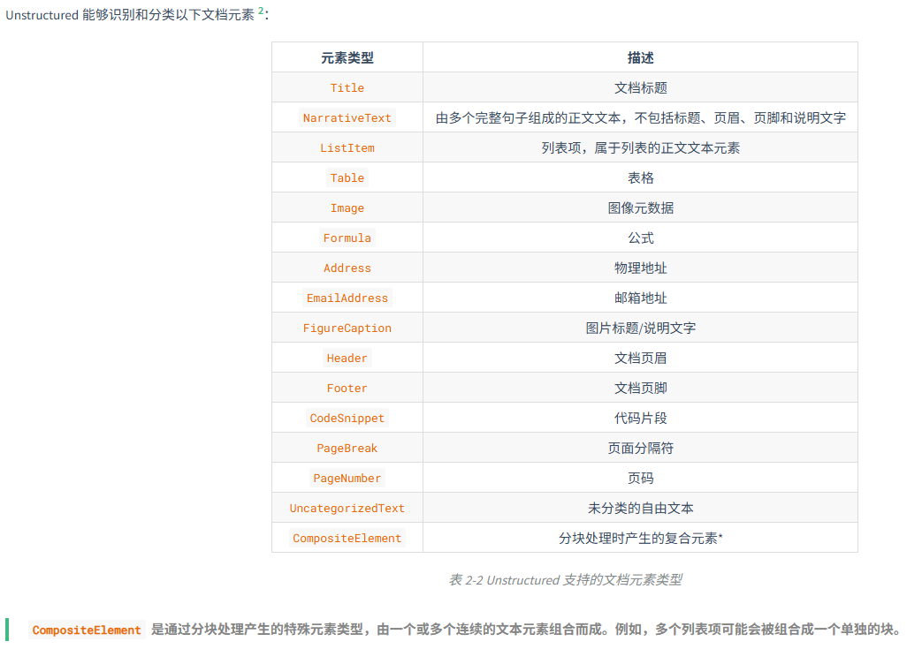
Task: Click CompositeElement in the note callout
Action: (x=86, y=630)
